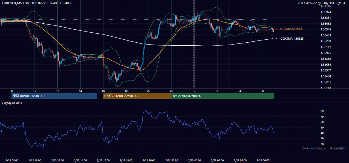349x163 pixels.
Task: Click the 2/23 04:00 time axis label
Action: [240, 161]
